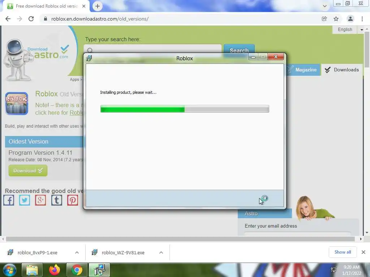Click the Download Astro logo
Image resolution: width=370 pixels, height=277 pixels.
[36, 59]
